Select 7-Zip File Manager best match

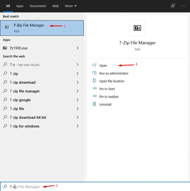coord(42,28)
